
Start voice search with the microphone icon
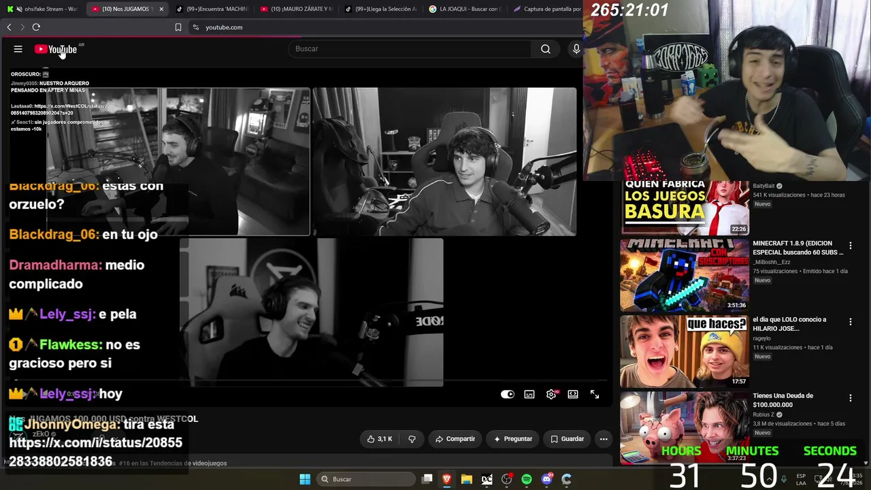tap(576, 49)
